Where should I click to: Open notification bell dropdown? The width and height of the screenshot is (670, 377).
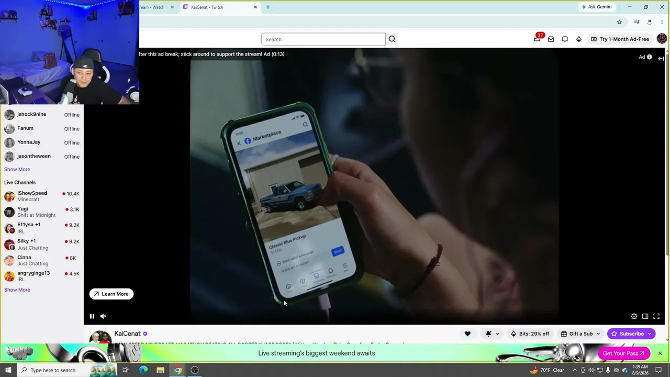tap(492, 334)
